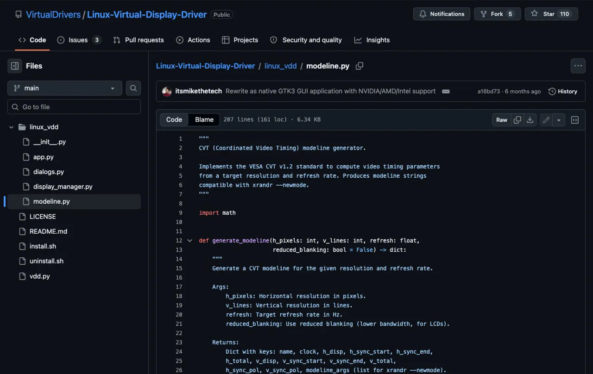The image size is (593, 374).
Task: Open the Projects tab
Action: click(240, 40)
